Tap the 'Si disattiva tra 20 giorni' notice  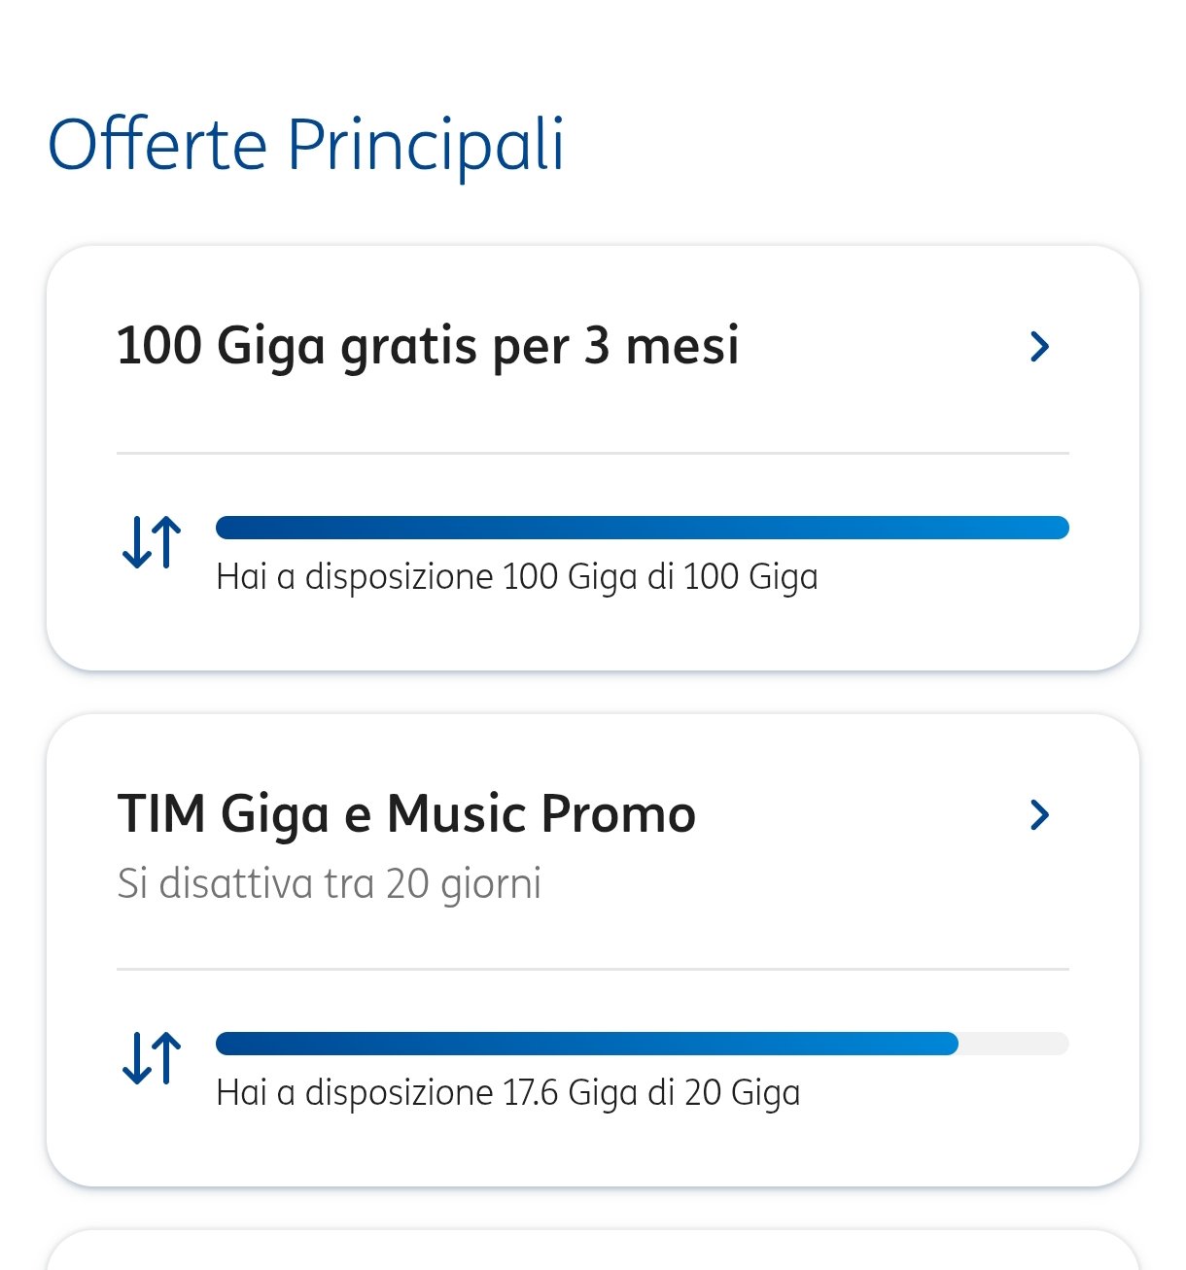(329, 884)
